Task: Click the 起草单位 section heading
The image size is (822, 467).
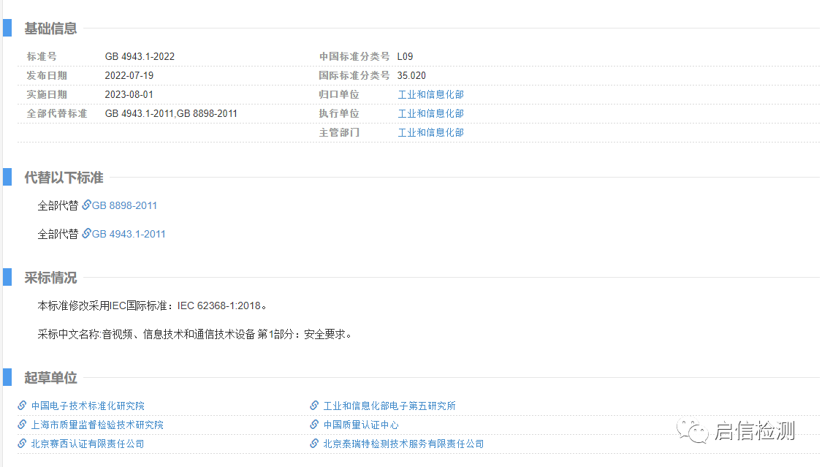Action: pyautogui.click(x=50, y=378)
